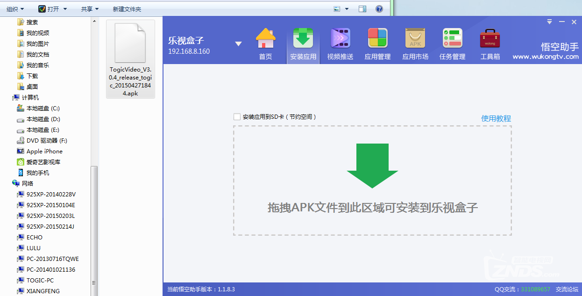Viewport: 582px width, 296px height.
Task: Select DVD 驱动器 (F:)
Action: tap(47, 140)
